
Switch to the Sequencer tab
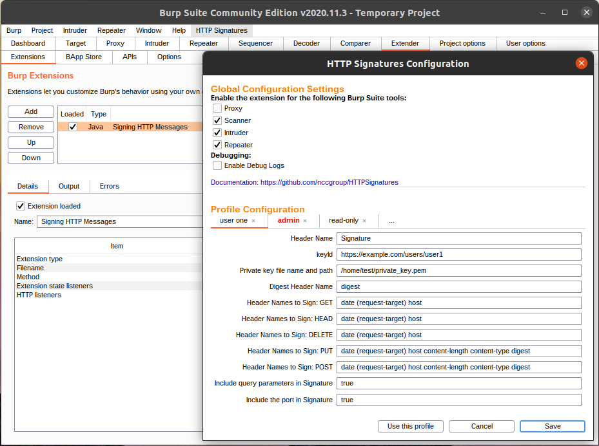(x=255, y=44)
